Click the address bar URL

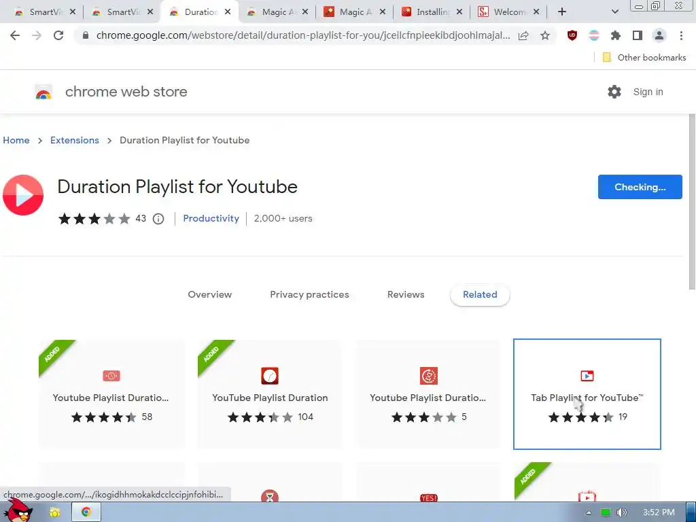303,35
